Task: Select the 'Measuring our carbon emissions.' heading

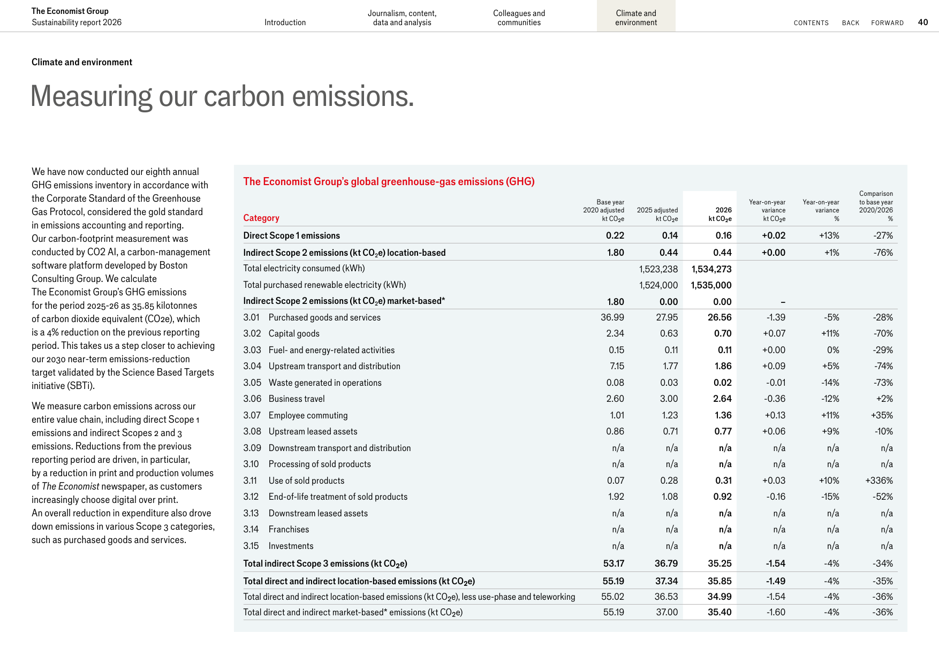Action: coord(222,96)
